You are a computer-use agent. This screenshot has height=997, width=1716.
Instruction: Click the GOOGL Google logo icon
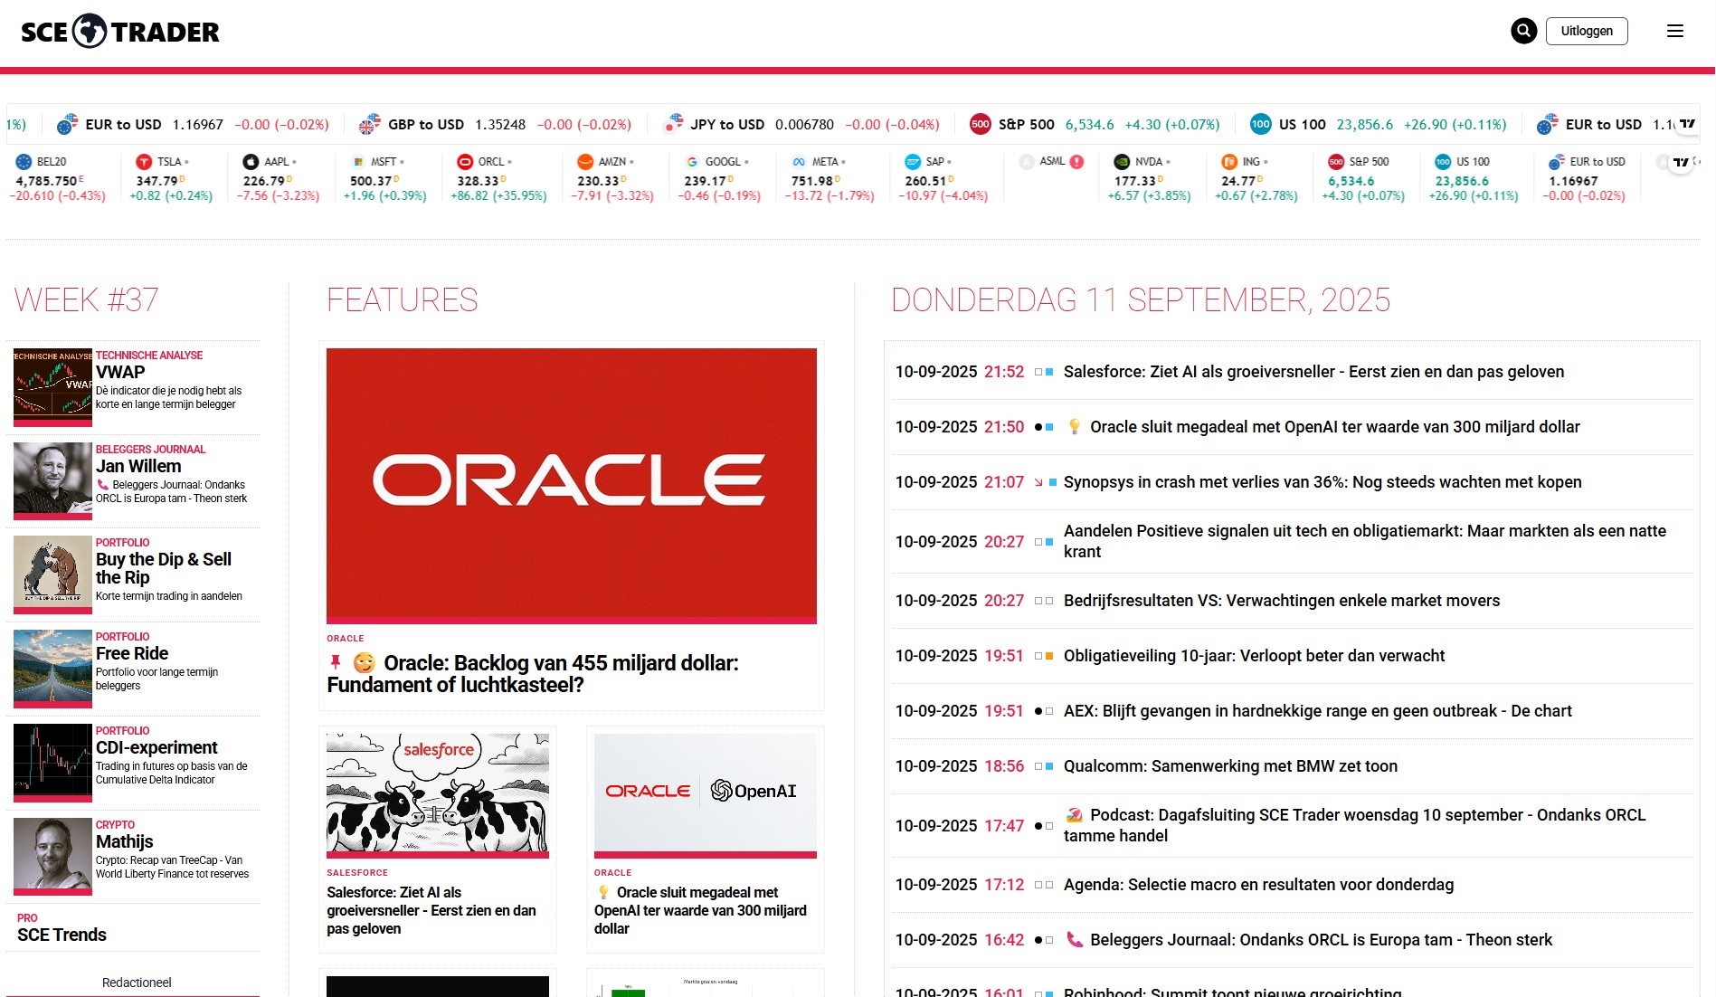tap(692, 162)
